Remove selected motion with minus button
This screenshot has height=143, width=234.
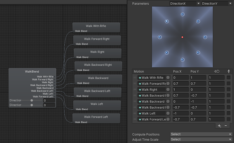point(226,126)
